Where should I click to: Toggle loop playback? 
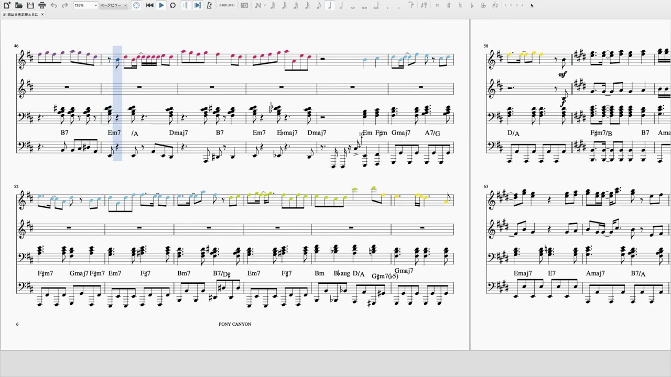pyautogui.click(x=172, y=5)
